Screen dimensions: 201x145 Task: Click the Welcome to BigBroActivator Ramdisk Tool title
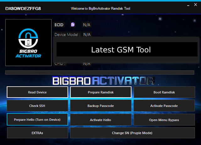pyautogui.click(x=100, y=8)
